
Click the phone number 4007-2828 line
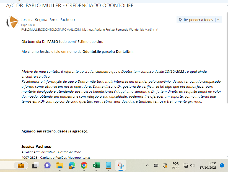(x=56, y=157)
